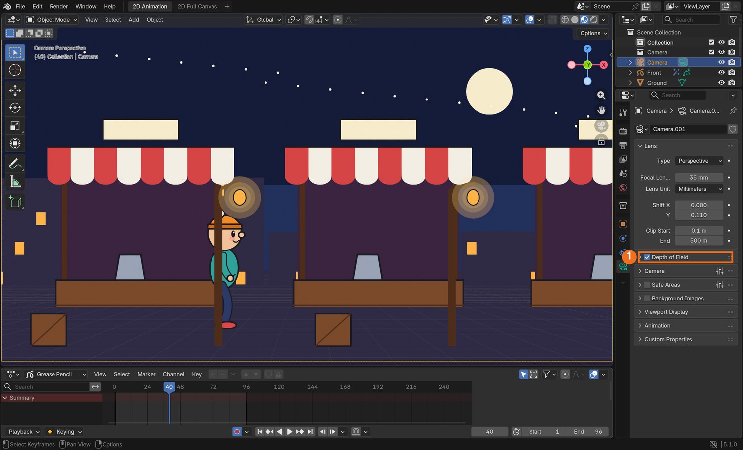Screen dimensions: 743x450
Task: Enable the Safe Areas checkbox
Action: click(647, 285)
